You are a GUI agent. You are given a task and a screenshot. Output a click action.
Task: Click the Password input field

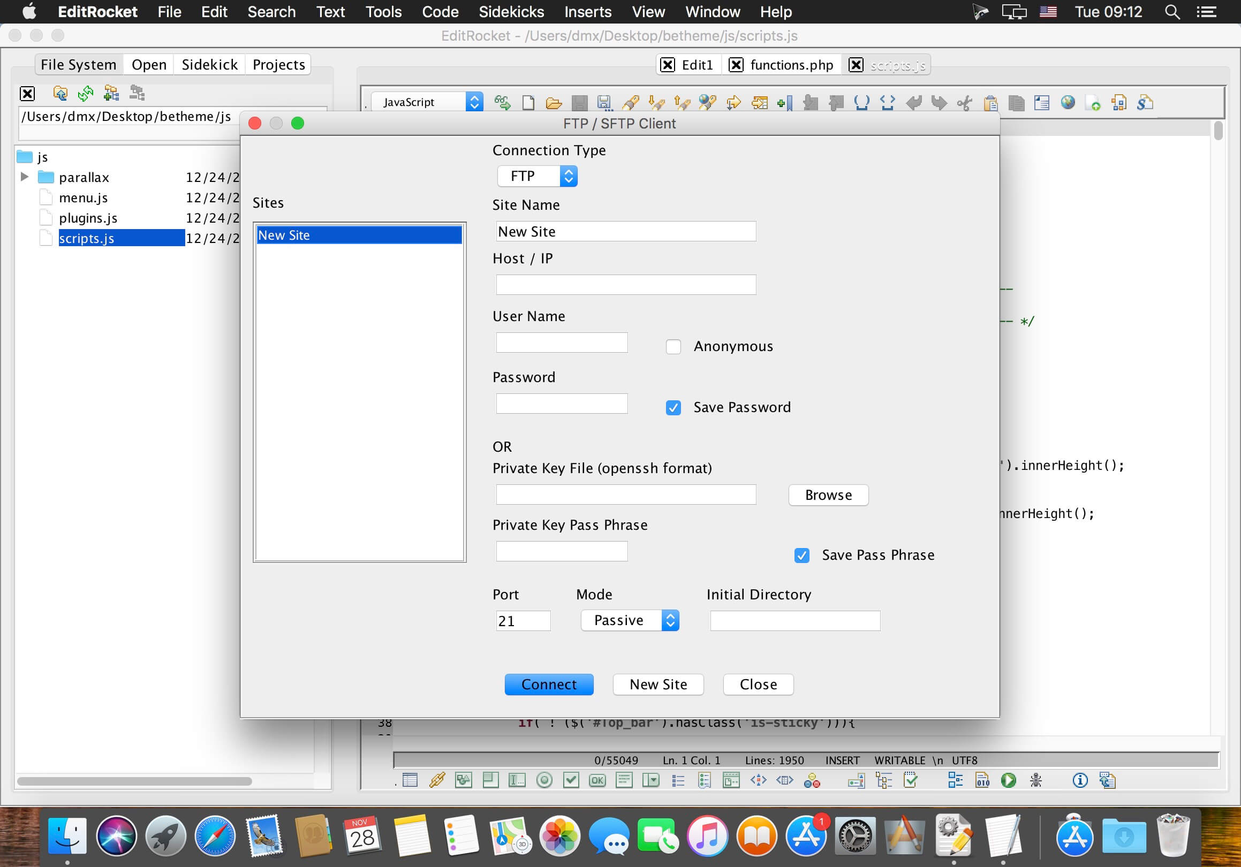(562, 404)
